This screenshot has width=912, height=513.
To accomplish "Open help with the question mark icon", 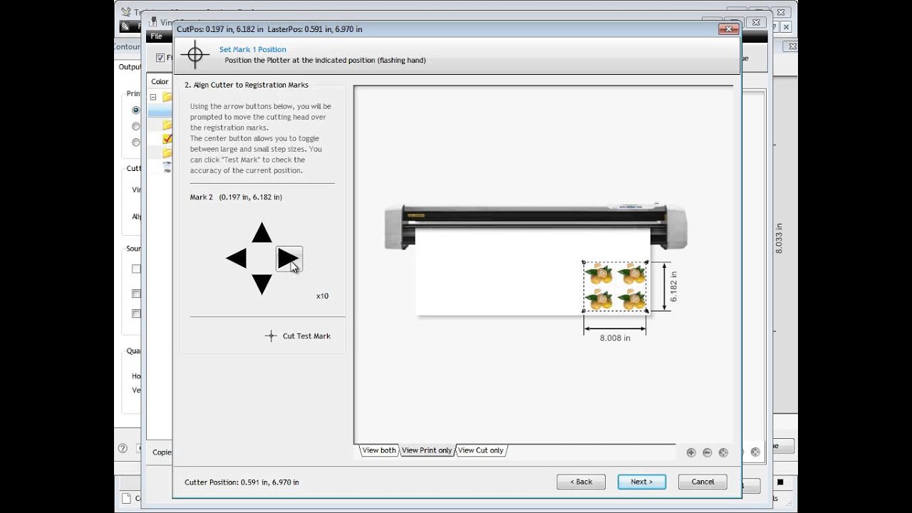I will point(123,449).
